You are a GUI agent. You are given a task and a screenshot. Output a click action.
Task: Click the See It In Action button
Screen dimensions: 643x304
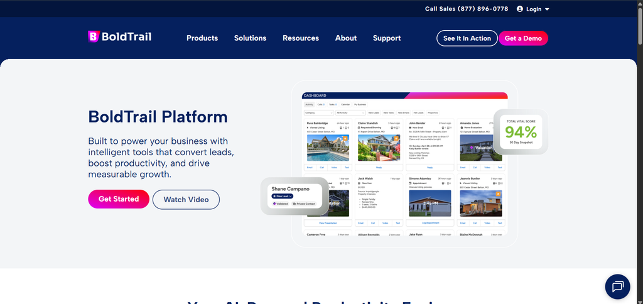tap(467, 38)
